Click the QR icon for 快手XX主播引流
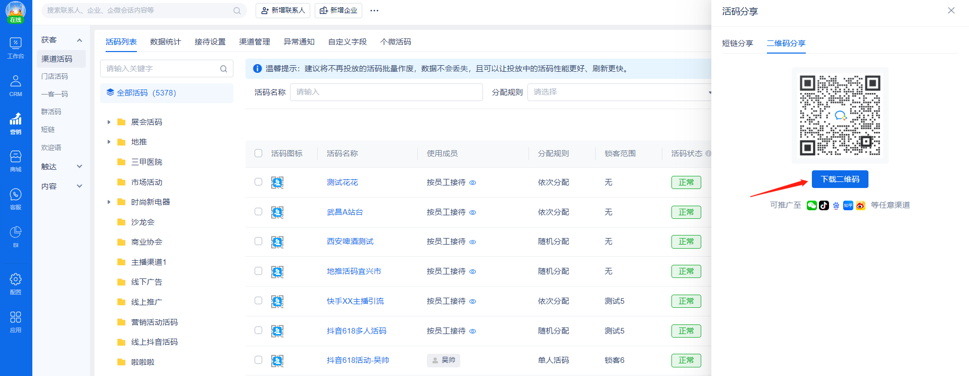This screenshot has width=969, height=376. coord(277,301)
